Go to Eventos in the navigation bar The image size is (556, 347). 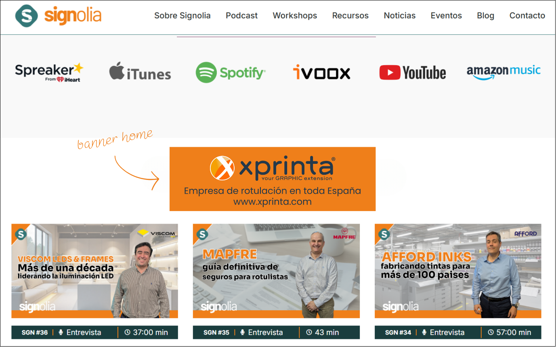[446, 16]
